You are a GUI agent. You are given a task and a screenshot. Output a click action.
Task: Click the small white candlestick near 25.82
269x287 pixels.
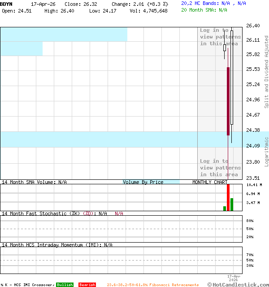pyautogui.click(x=225, y=48)
